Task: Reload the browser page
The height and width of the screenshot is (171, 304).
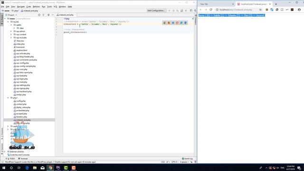Action: (x=211, y=9)
